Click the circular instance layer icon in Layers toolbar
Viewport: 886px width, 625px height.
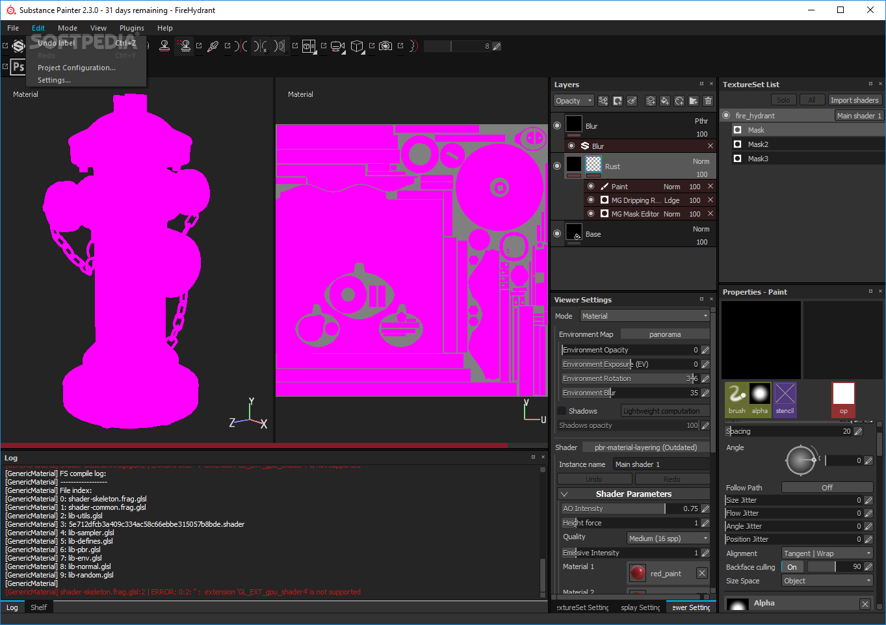[x=679, y=101]
